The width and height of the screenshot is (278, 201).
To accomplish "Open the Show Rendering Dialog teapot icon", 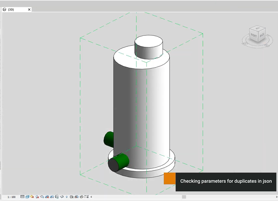I will tap(42, 197).
